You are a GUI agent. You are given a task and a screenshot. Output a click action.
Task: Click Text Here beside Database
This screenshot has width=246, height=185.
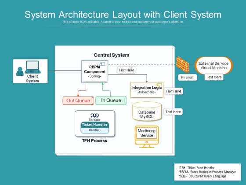pyautogui.click(x=173, y=112)
